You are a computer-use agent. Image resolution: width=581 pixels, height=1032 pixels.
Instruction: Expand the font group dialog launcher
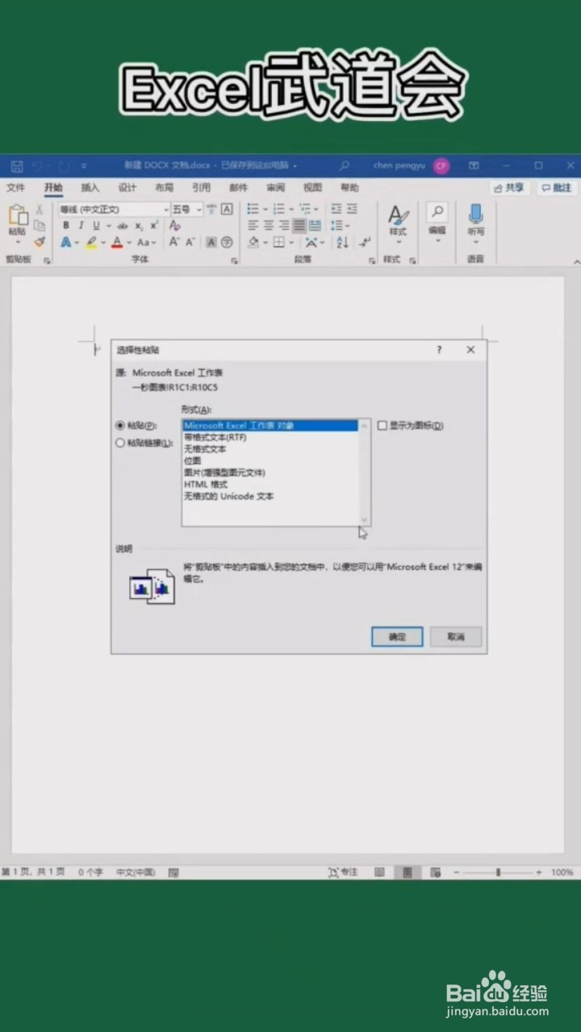click(234, 260)
